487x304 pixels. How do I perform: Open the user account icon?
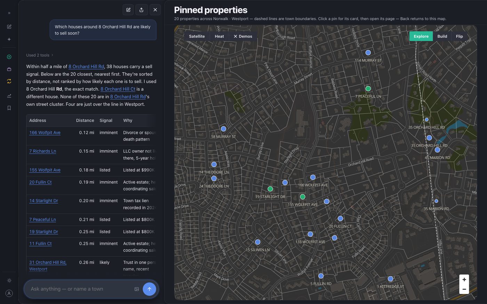click(x=9, y=293)
